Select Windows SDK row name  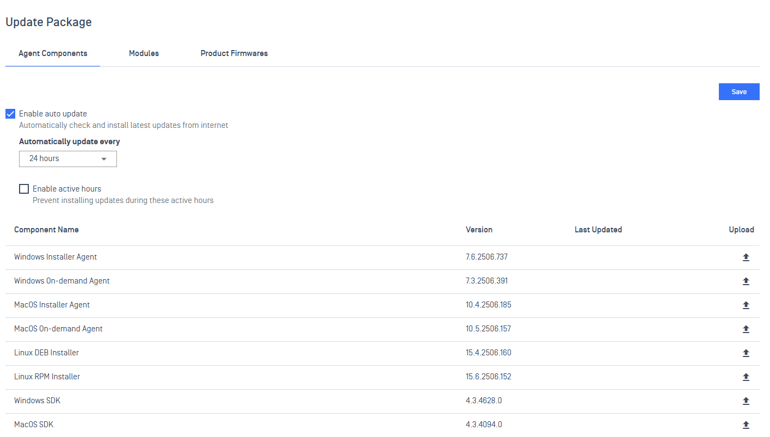[37, 401]
